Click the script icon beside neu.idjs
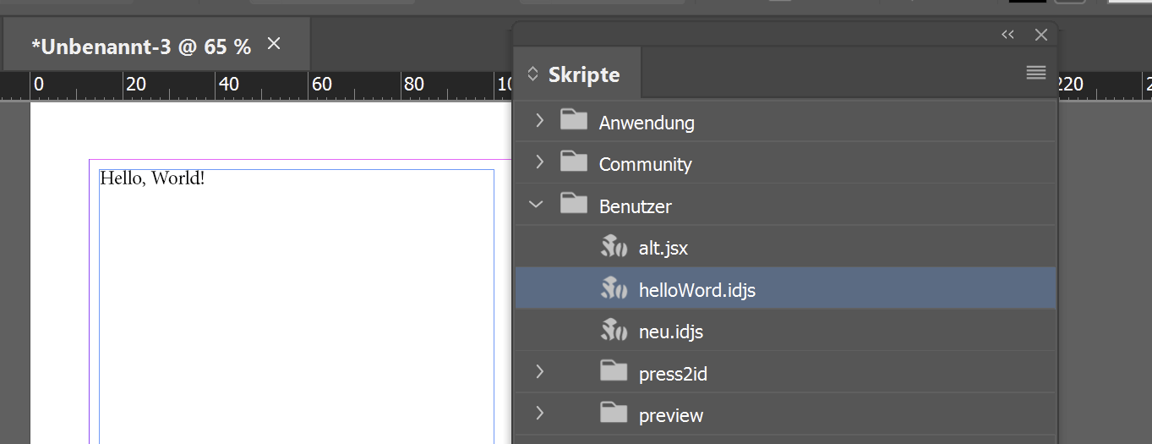This screenshot has width=1152, height=444. [x=614, y=331]
